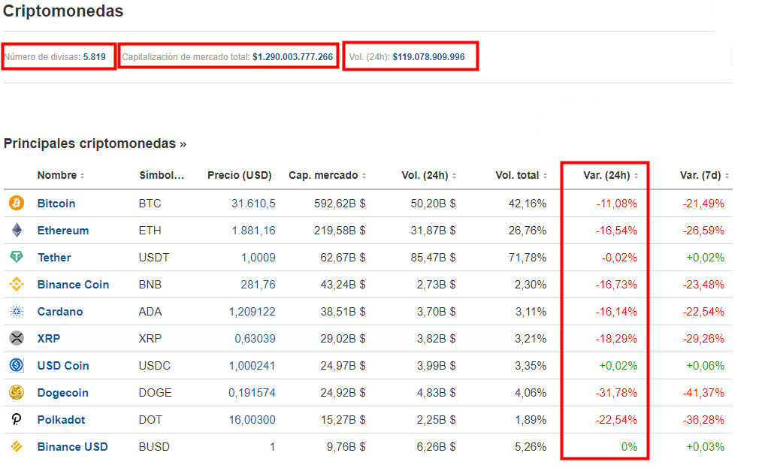Click the total market capitalization value

(292, 57)
